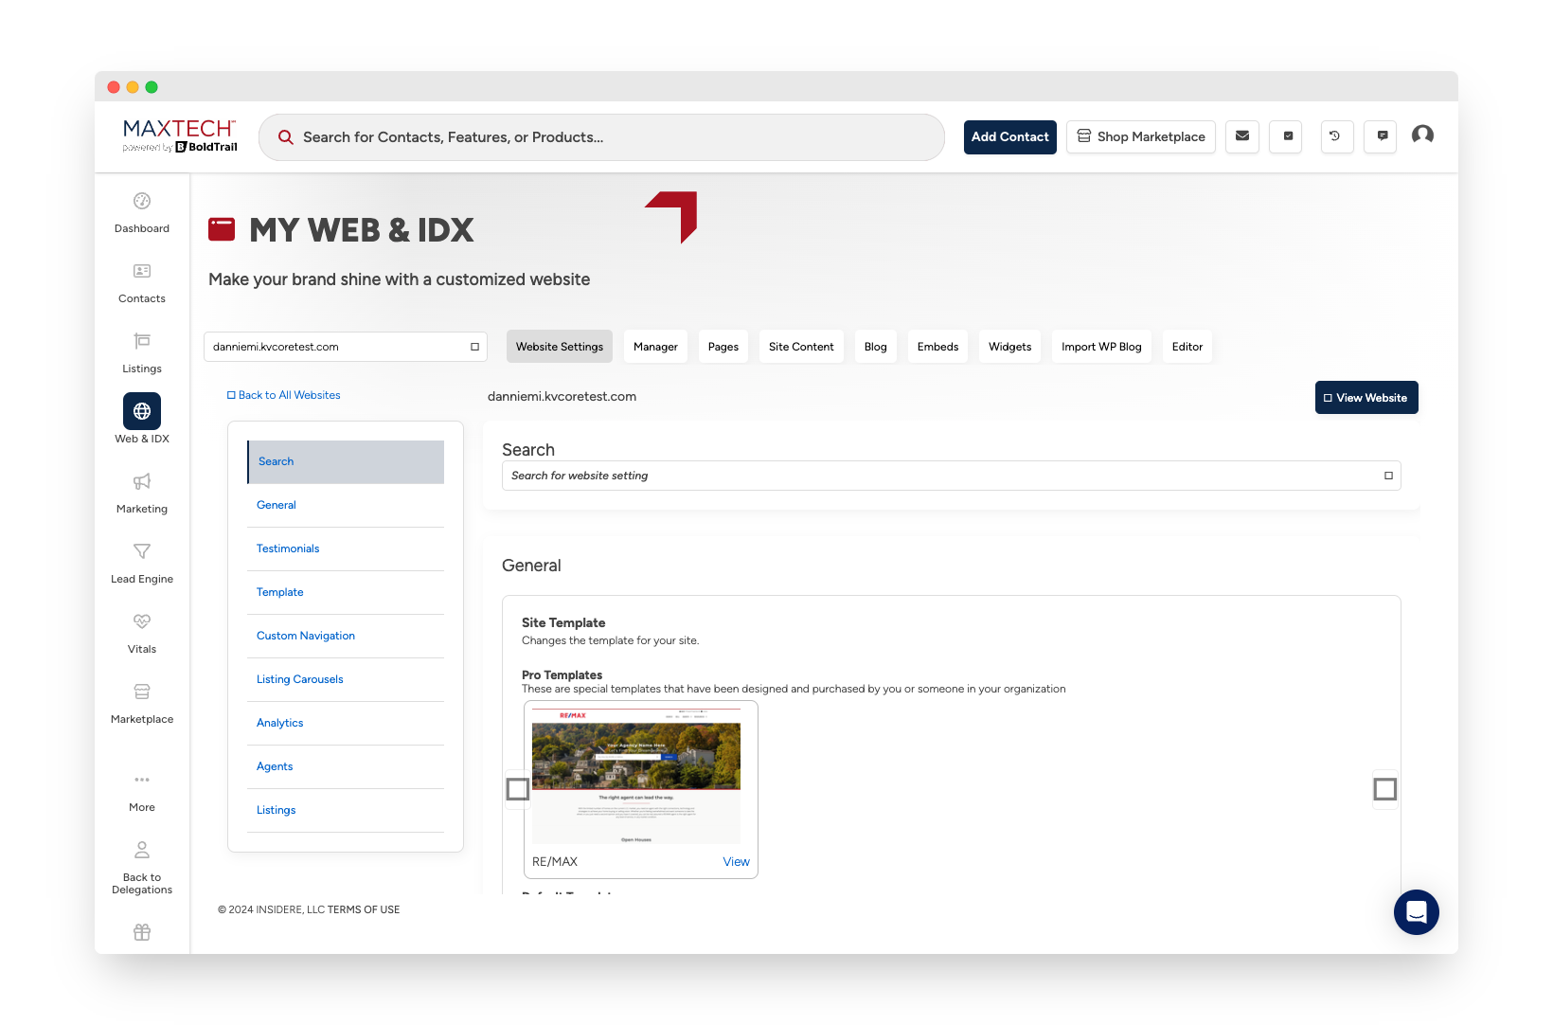Click the Add Contact button
The width and height of the screenshot is (1553, 1025).
(1009, 137)
